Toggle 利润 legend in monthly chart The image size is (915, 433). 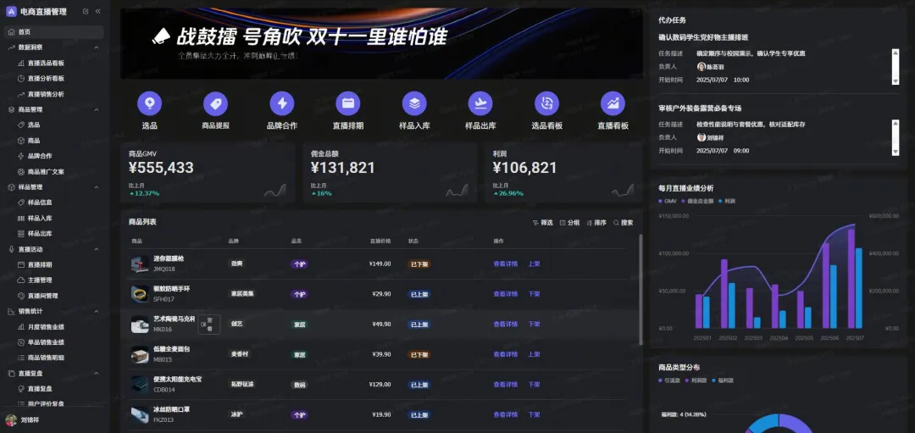coord(727,201)
